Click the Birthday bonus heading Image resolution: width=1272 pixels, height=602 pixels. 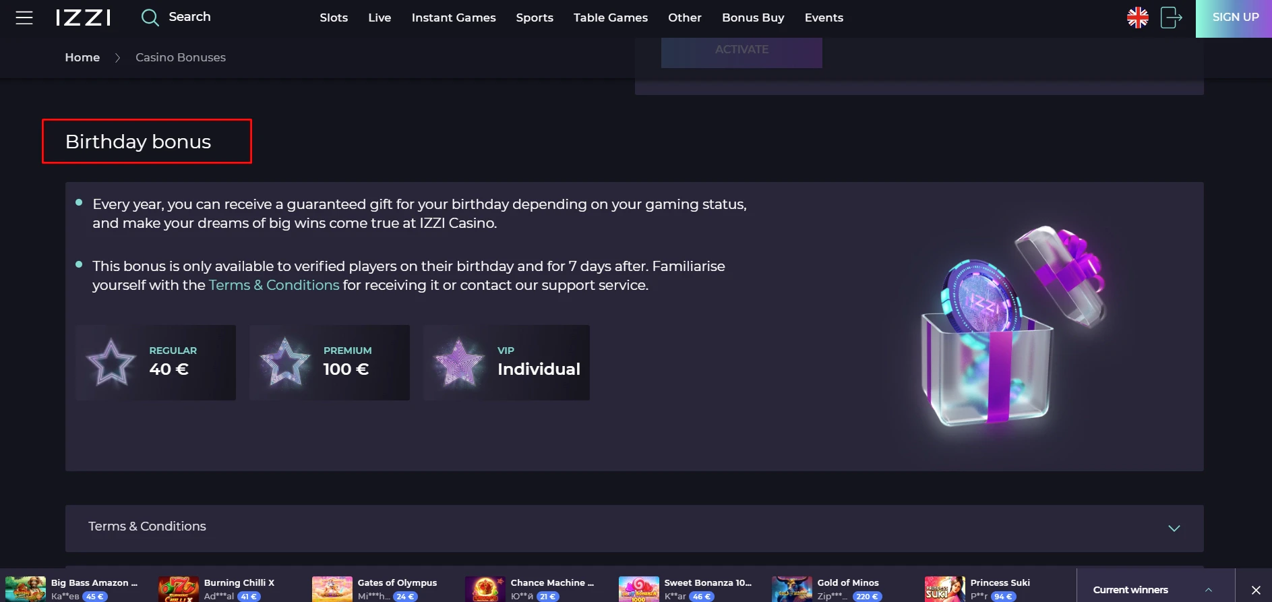138,142
